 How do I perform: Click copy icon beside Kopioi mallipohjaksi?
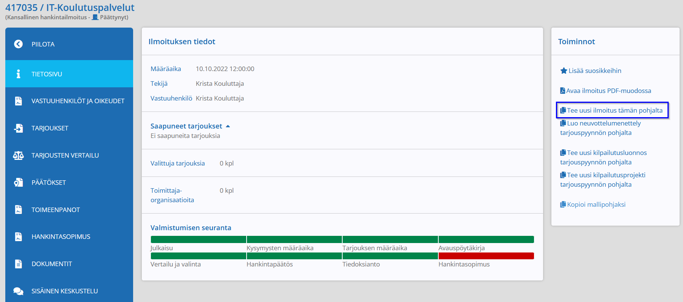point(563,204)
